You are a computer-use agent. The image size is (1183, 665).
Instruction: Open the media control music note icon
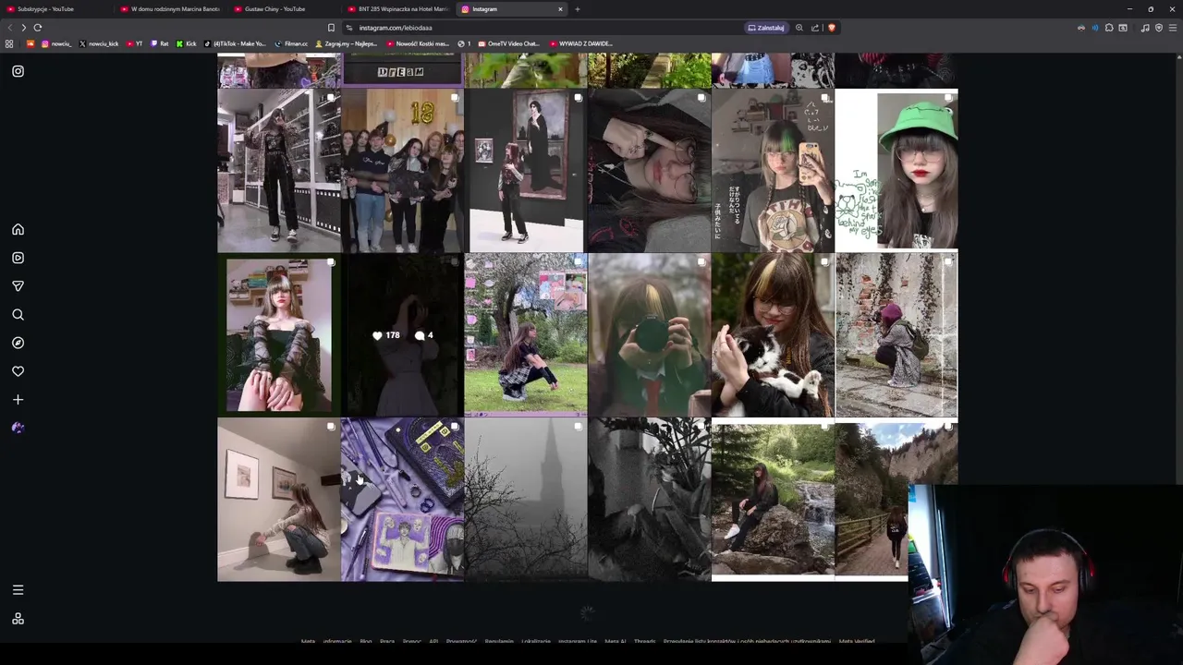click(x=1145, y=28)
